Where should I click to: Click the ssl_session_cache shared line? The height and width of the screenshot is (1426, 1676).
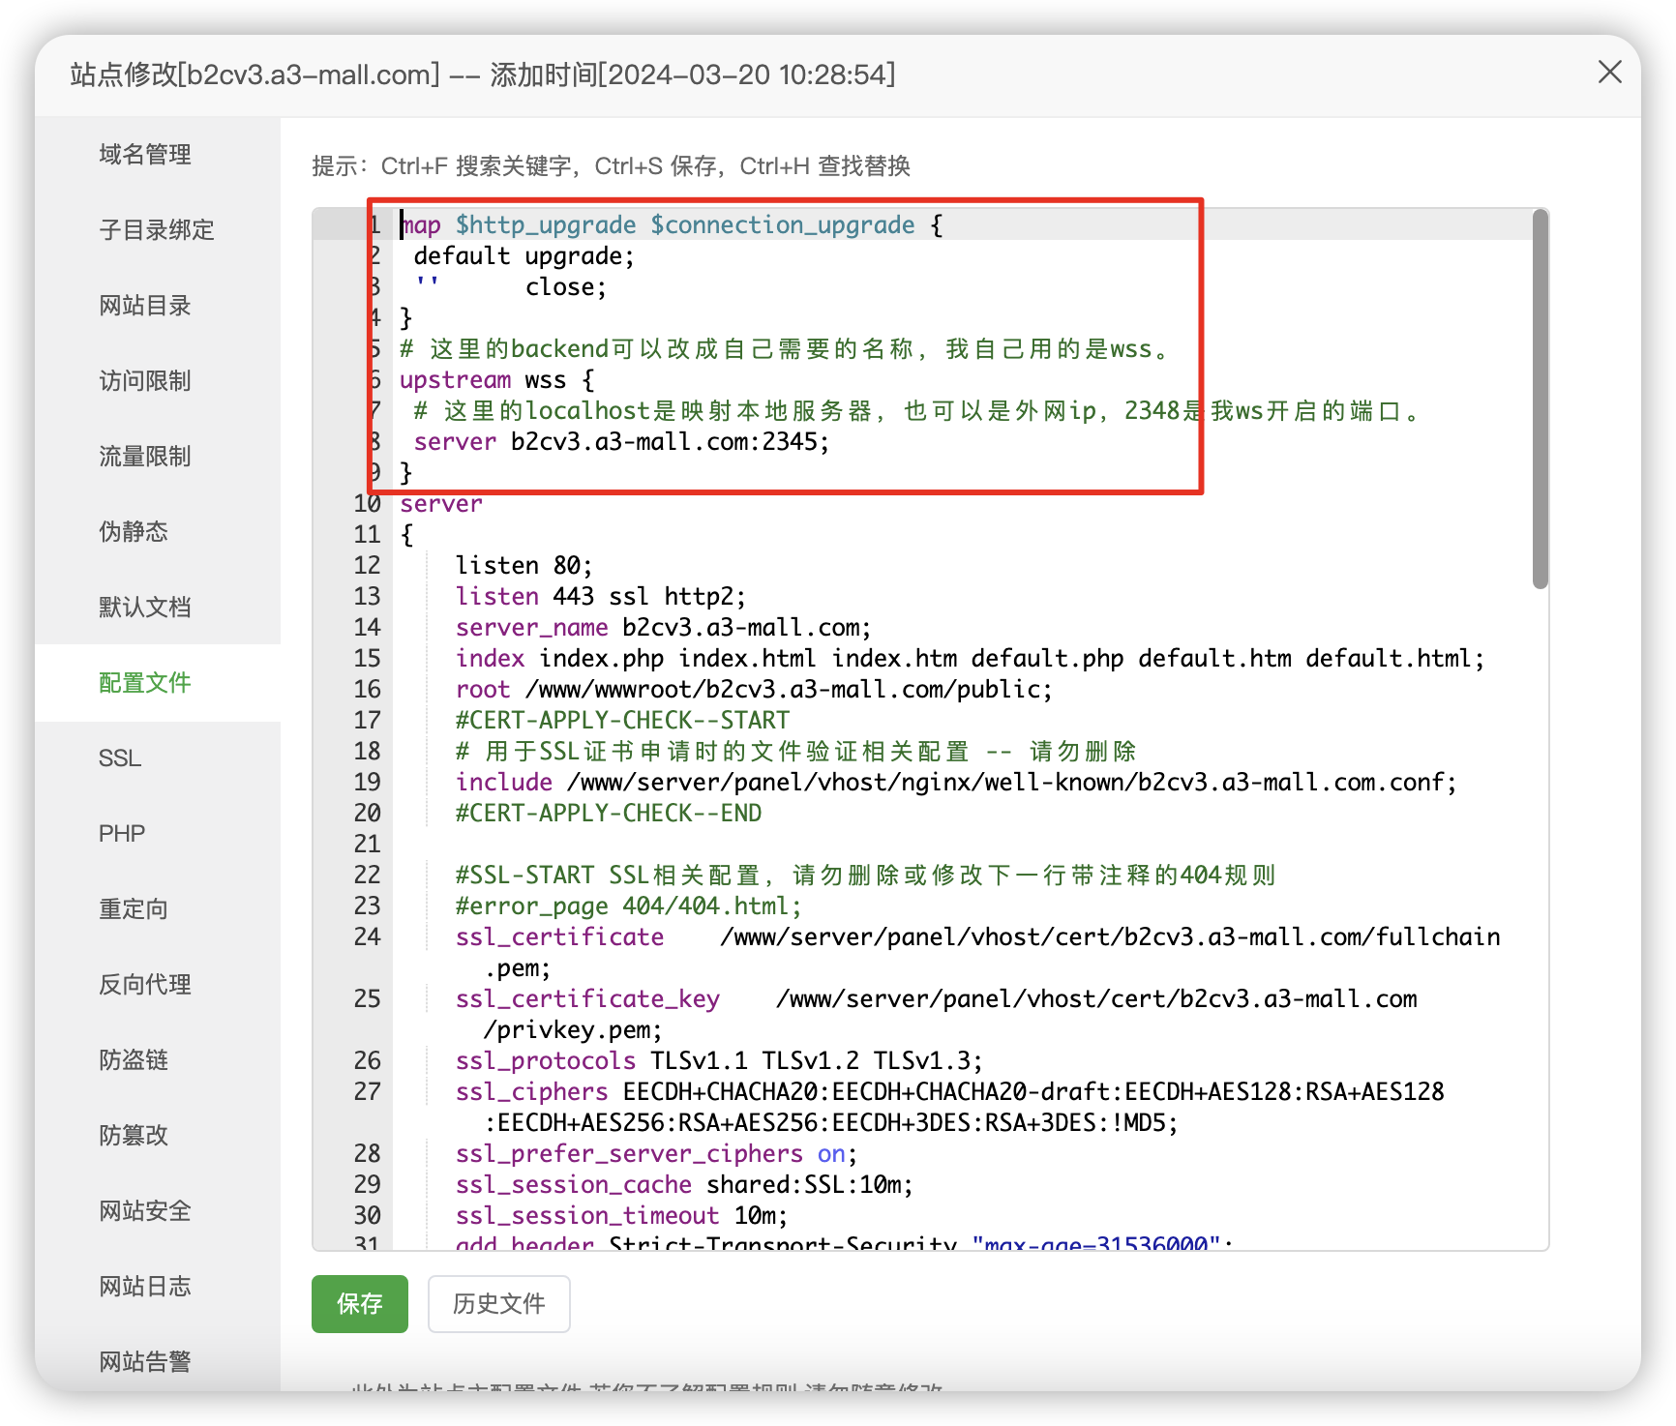pyautogui.click(x=684, y=1184)
